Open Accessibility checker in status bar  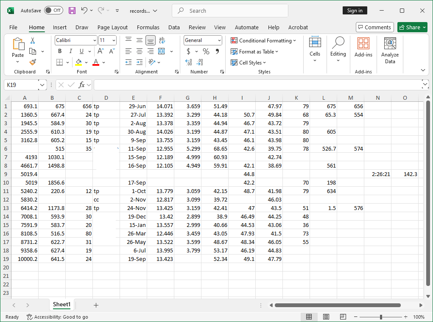click(x=57, y=317)
